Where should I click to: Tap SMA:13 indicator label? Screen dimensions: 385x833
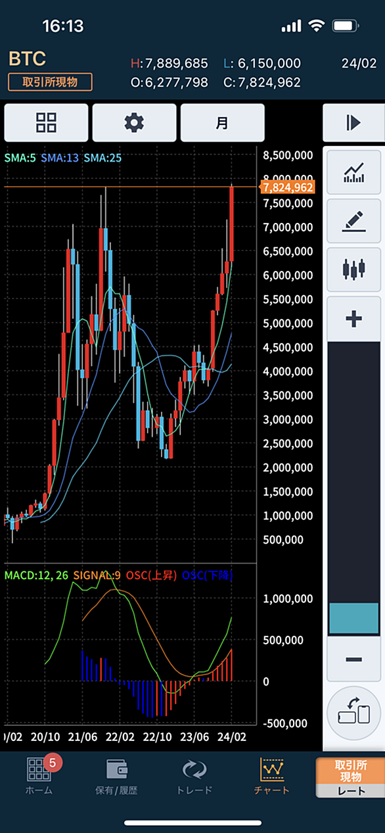pos(59,158)
